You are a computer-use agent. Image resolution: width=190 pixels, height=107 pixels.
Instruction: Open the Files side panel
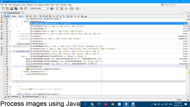(1, 27)
